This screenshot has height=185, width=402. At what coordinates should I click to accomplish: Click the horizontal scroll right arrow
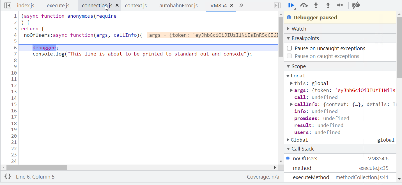pos(275,167)
